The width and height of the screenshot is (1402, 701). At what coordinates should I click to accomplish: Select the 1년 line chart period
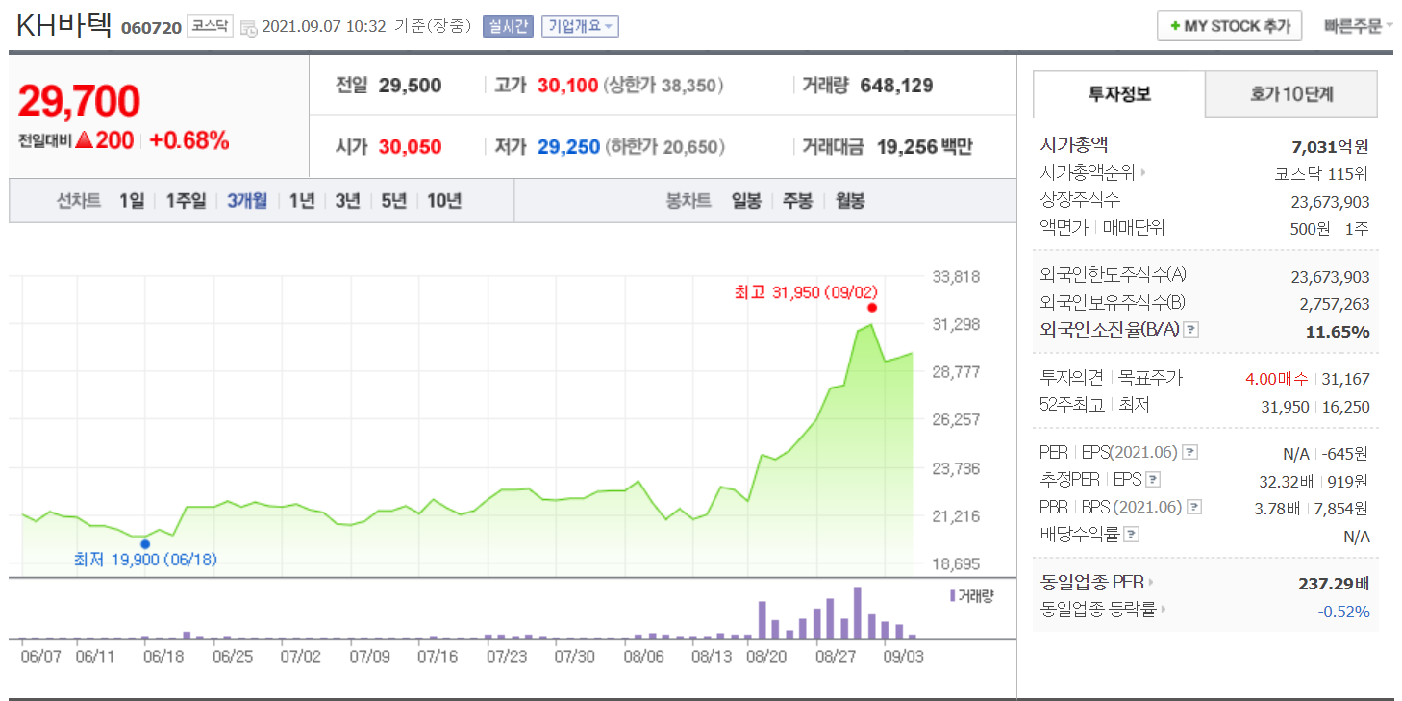click(302, 201)
